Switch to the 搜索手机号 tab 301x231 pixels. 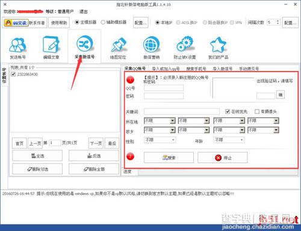(x=196, y=69)
